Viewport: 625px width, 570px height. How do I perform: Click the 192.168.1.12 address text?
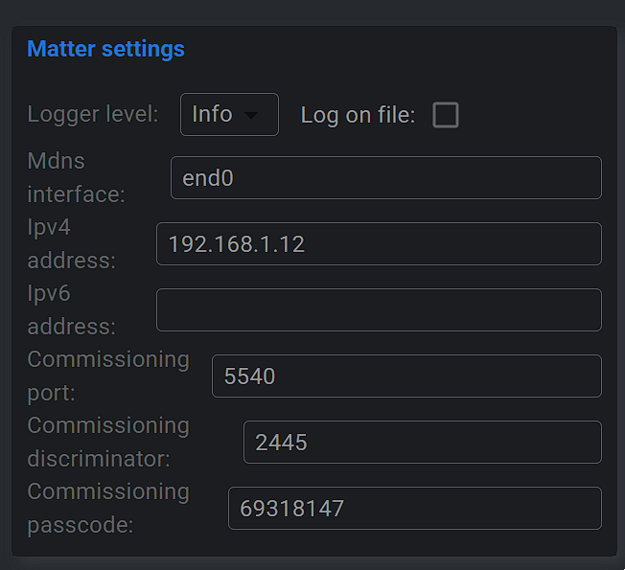(236, 244)
